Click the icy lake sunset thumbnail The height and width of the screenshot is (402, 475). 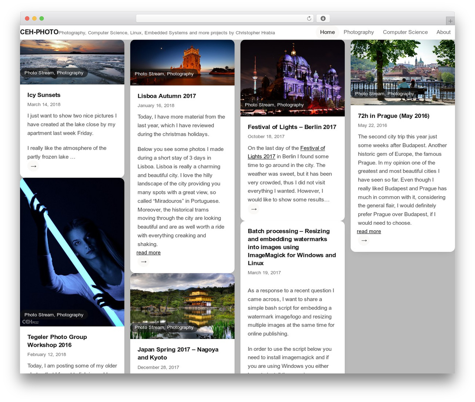(72, 62)
